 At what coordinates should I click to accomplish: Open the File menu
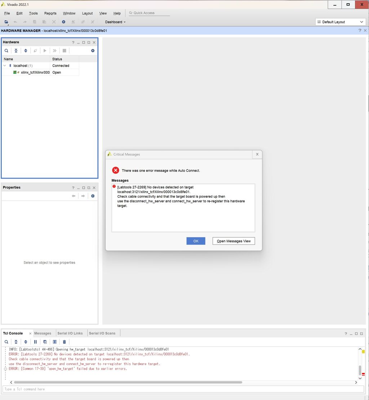click(x=7, y=13)
